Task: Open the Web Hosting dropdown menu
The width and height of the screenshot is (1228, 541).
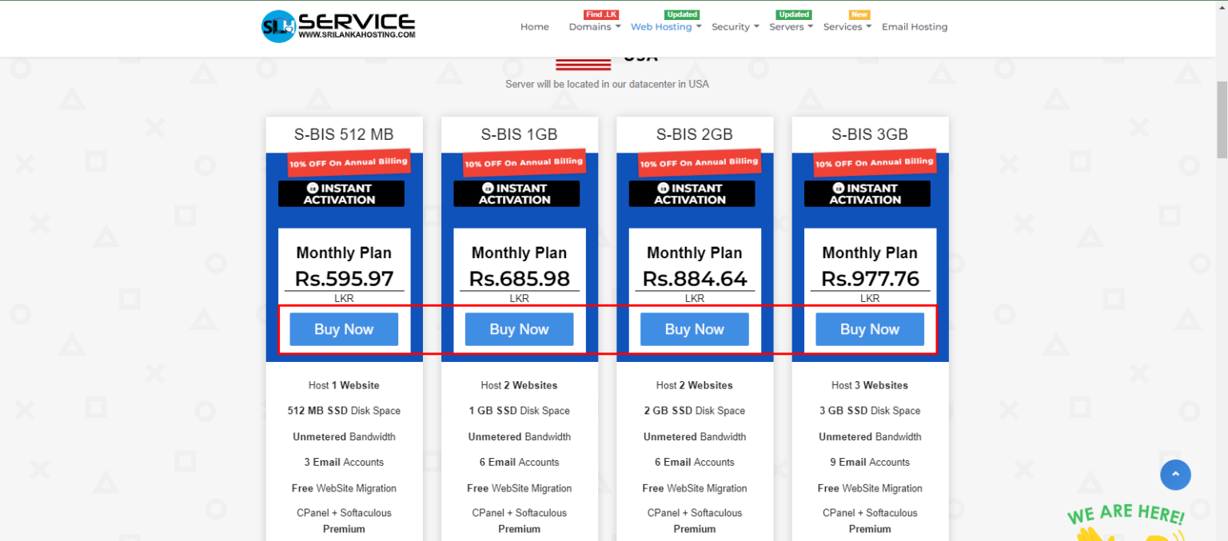Action: pos(665,27)
